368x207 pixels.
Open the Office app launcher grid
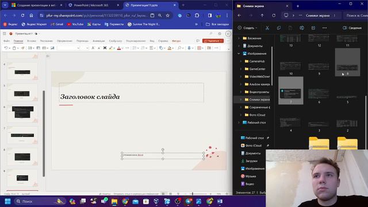pyautogui.click(x=5, y=33)
